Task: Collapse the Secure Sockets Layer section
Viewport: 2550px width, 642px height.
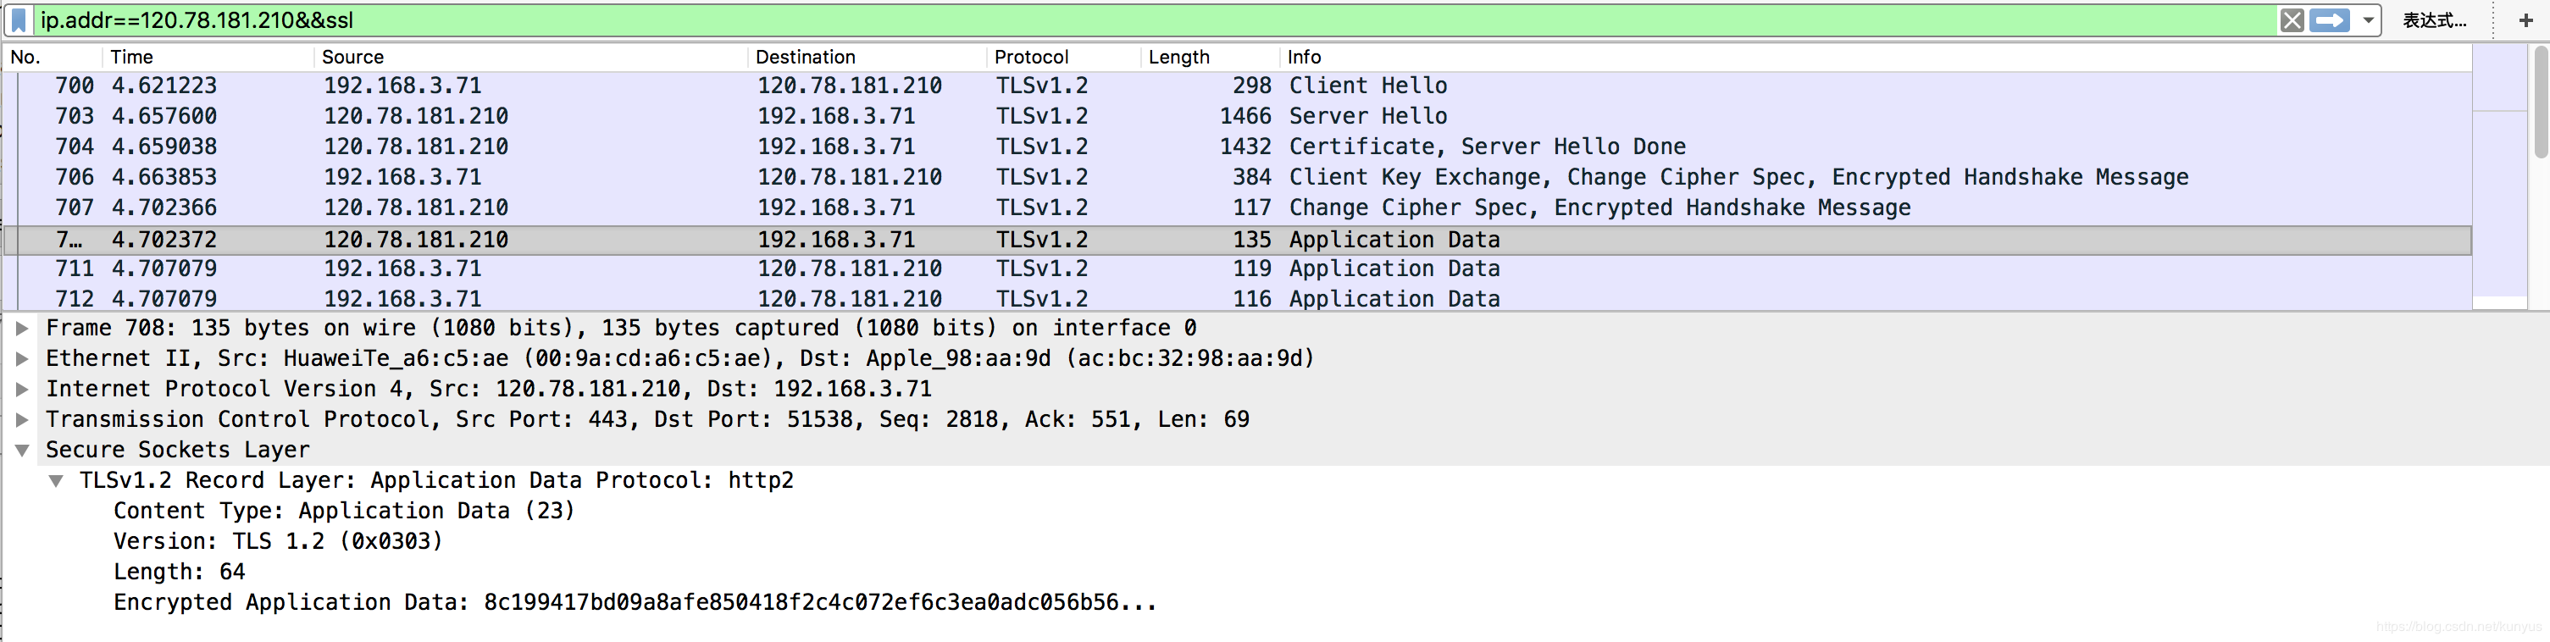Action: (22, 451)
